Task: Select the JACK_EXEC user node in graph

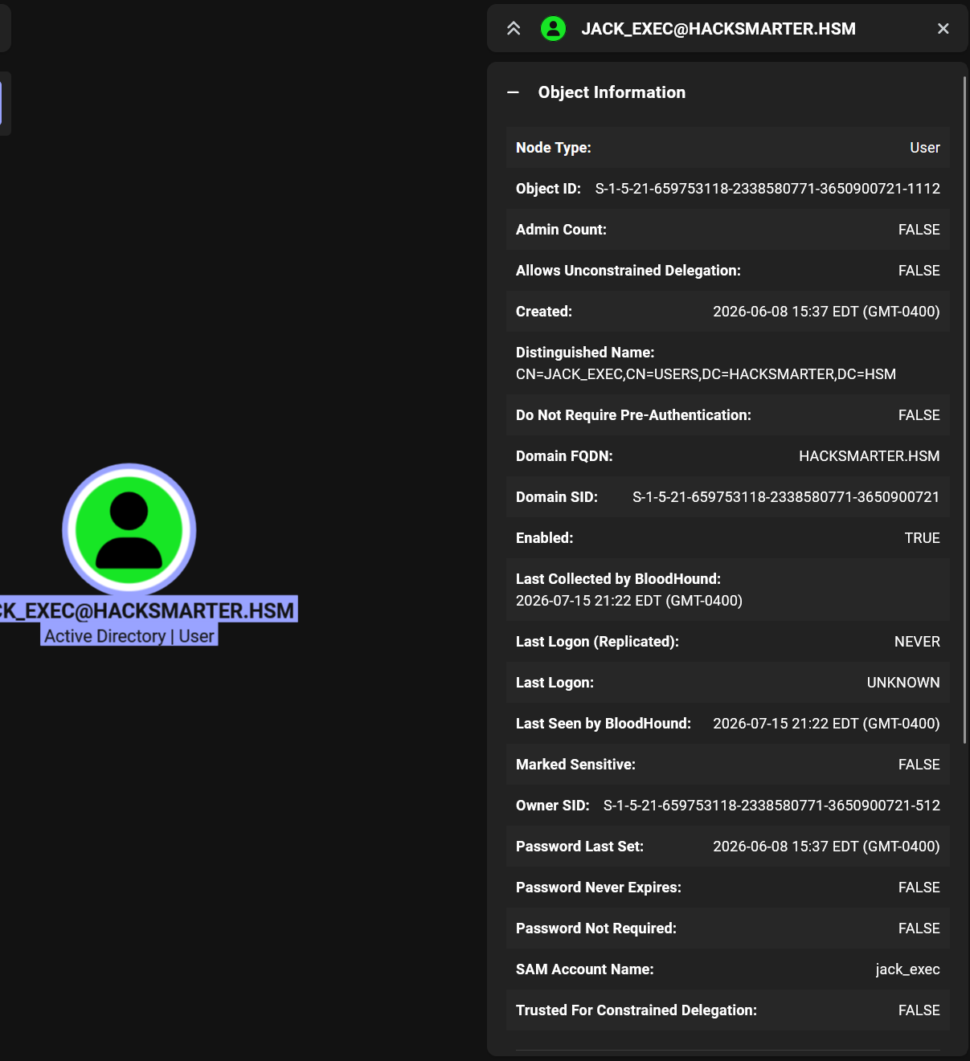Action: pyautogui.click(x=129, y=530)
